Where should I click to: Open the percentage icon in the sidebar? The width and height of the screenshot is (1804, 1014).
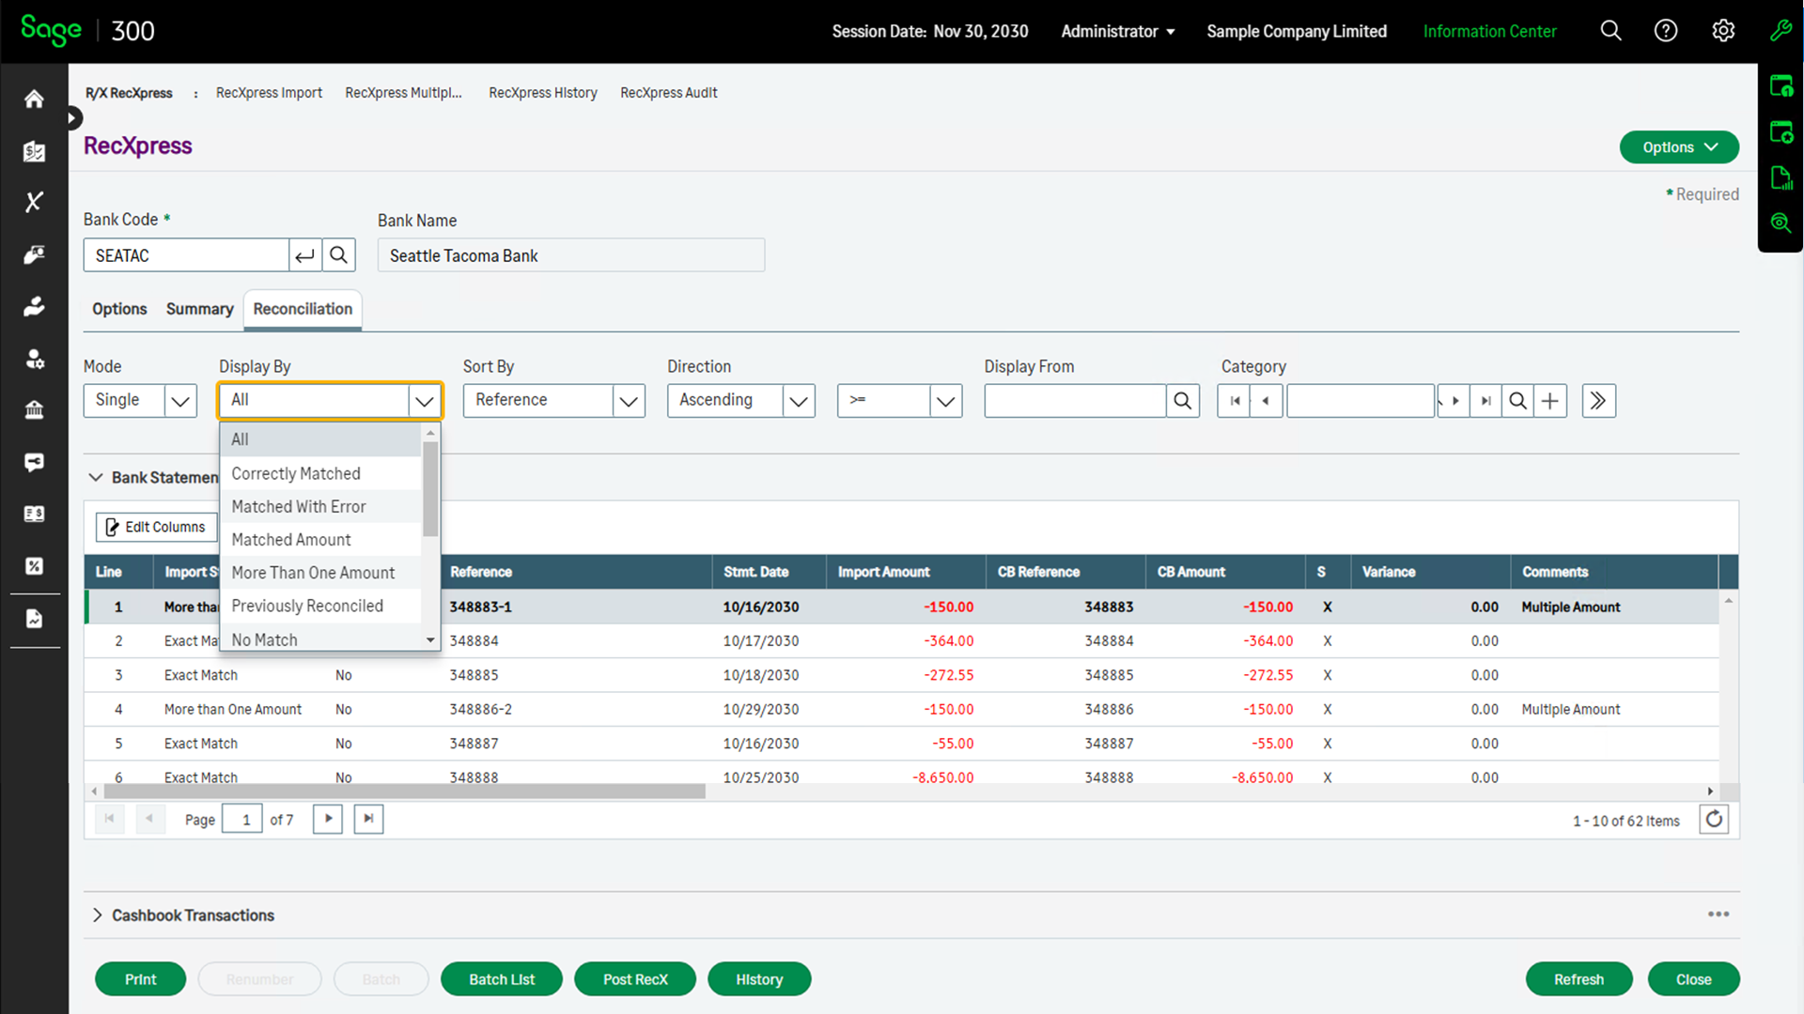point(34,565)
